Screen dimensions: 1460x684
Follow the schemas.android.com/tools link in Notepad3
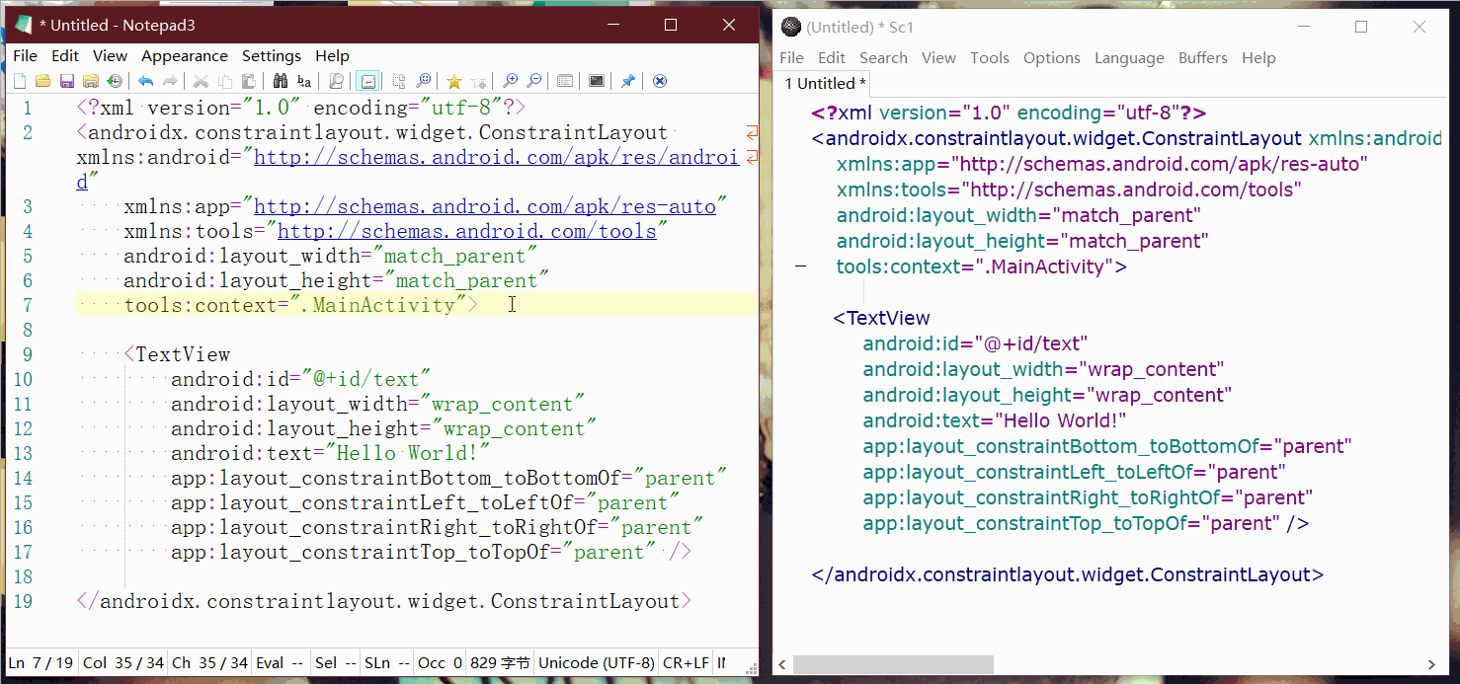coord(467,231)
